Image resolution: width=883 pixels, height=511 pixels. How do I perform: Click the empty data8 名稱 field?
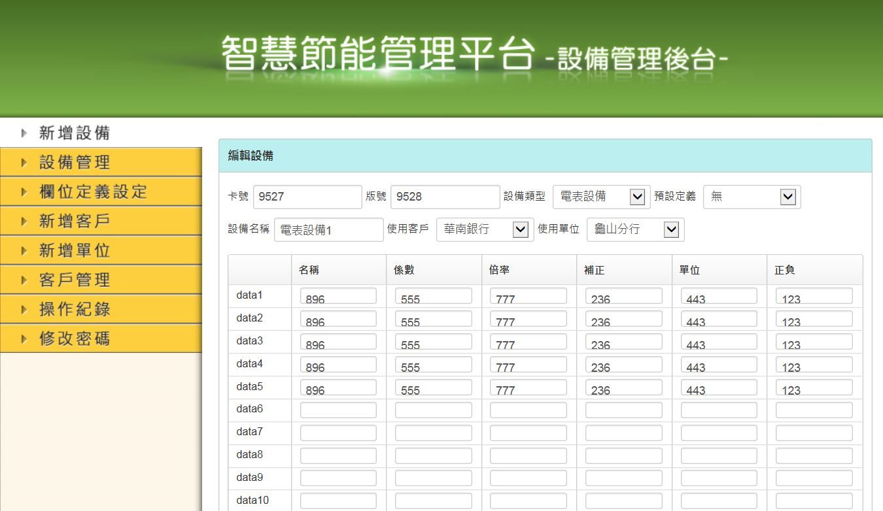338,456
